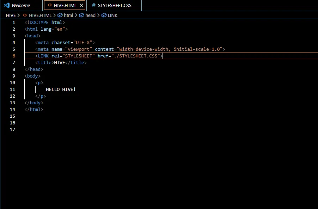
Task: Click the LINK symbol icon in the breadcrumb bar
Action: tap(103, 15)
